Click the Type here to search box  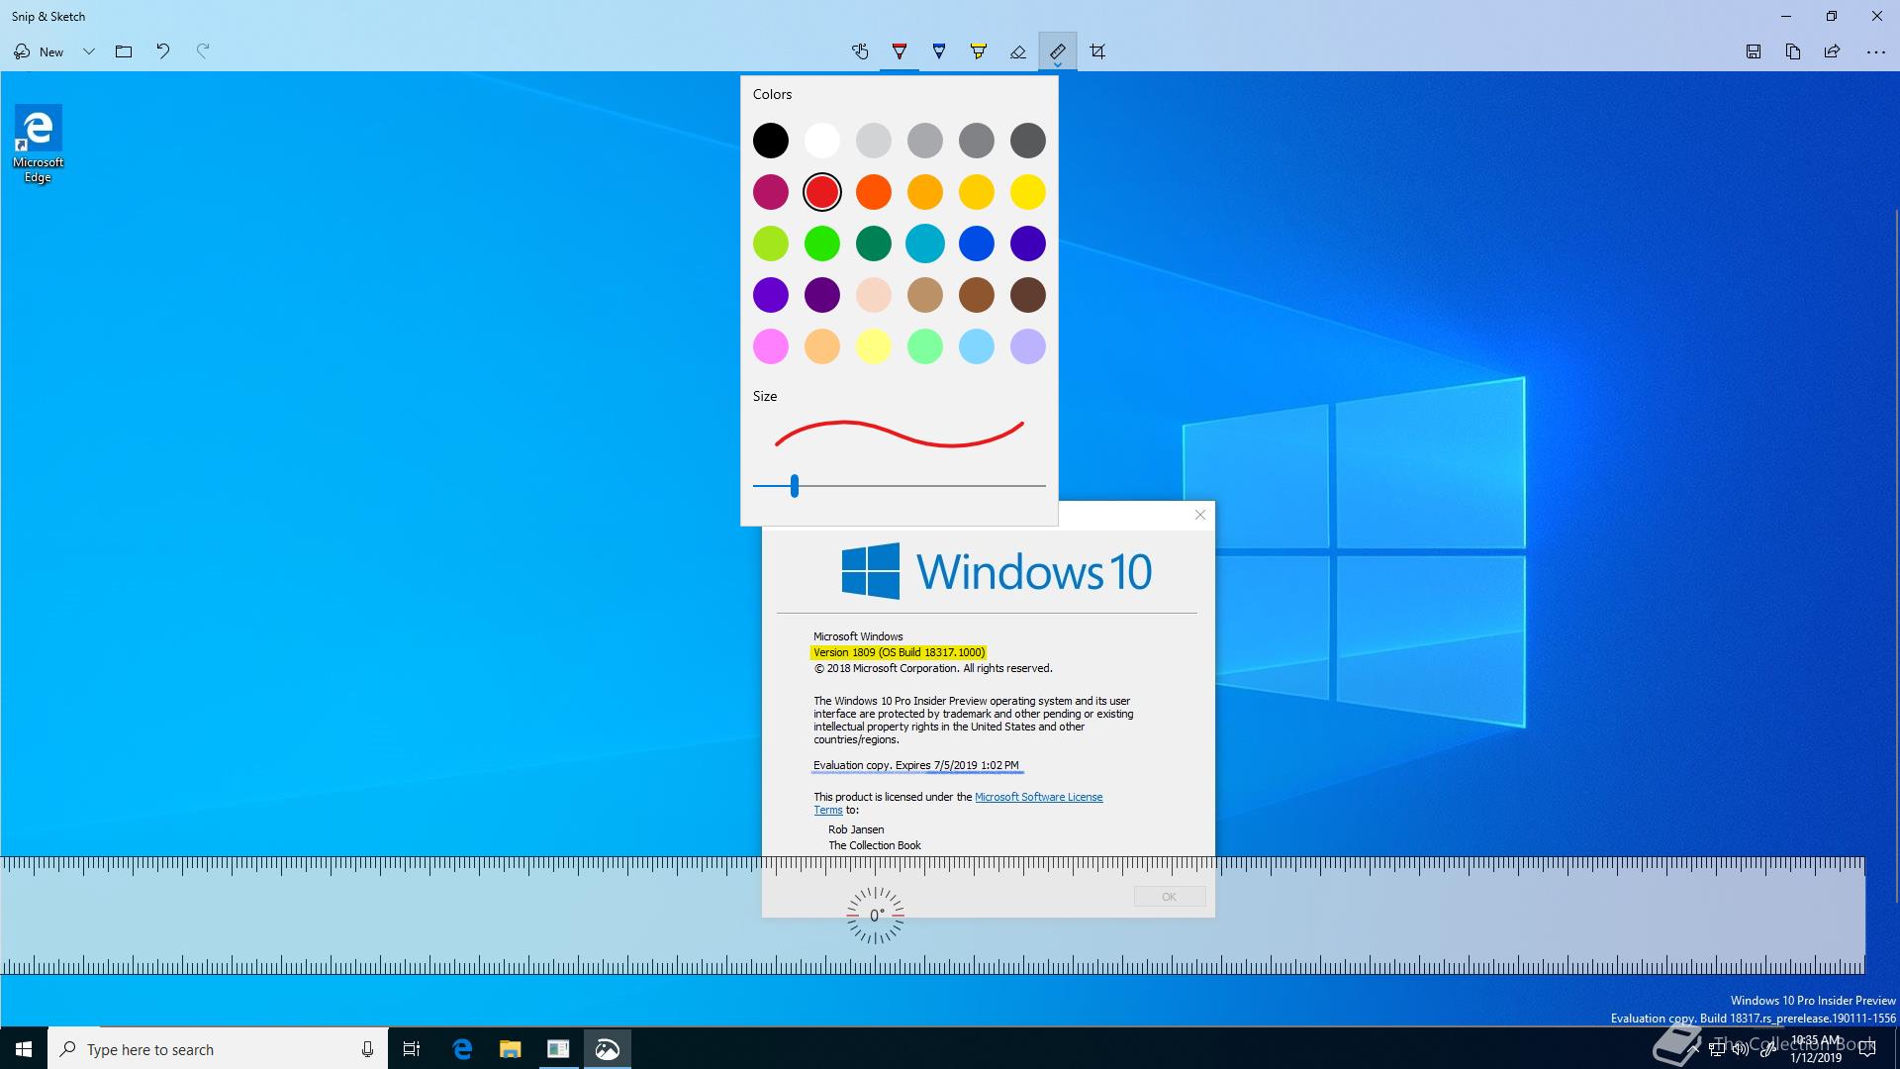pyautogui.click(x=218, y=1049)
